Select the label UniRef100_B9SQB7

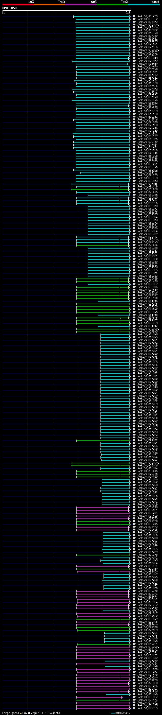145,697
